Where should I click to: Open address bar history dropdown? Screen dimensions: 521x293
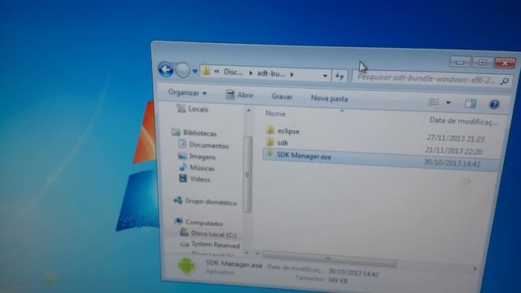tap(325, 76)
